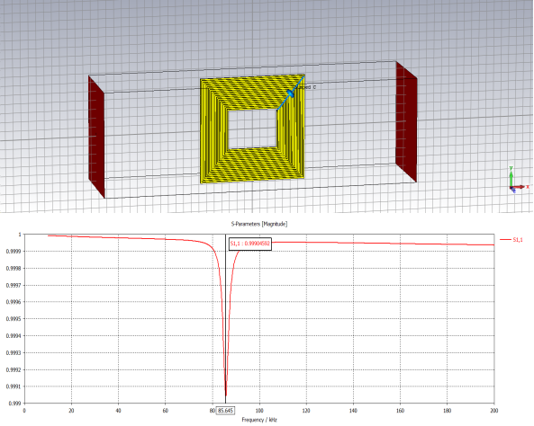
Task: Click the 120 x-axis tick label
Action: 306,411
